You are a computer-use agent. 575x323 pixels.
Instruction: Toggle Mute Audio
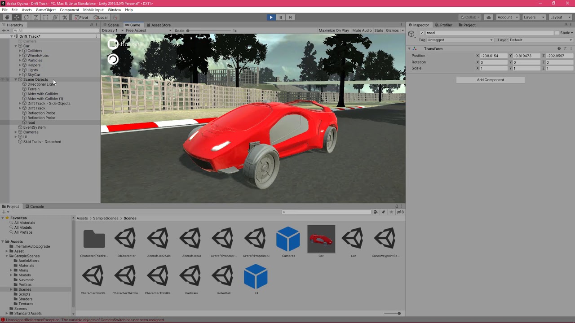pos(362,31)
